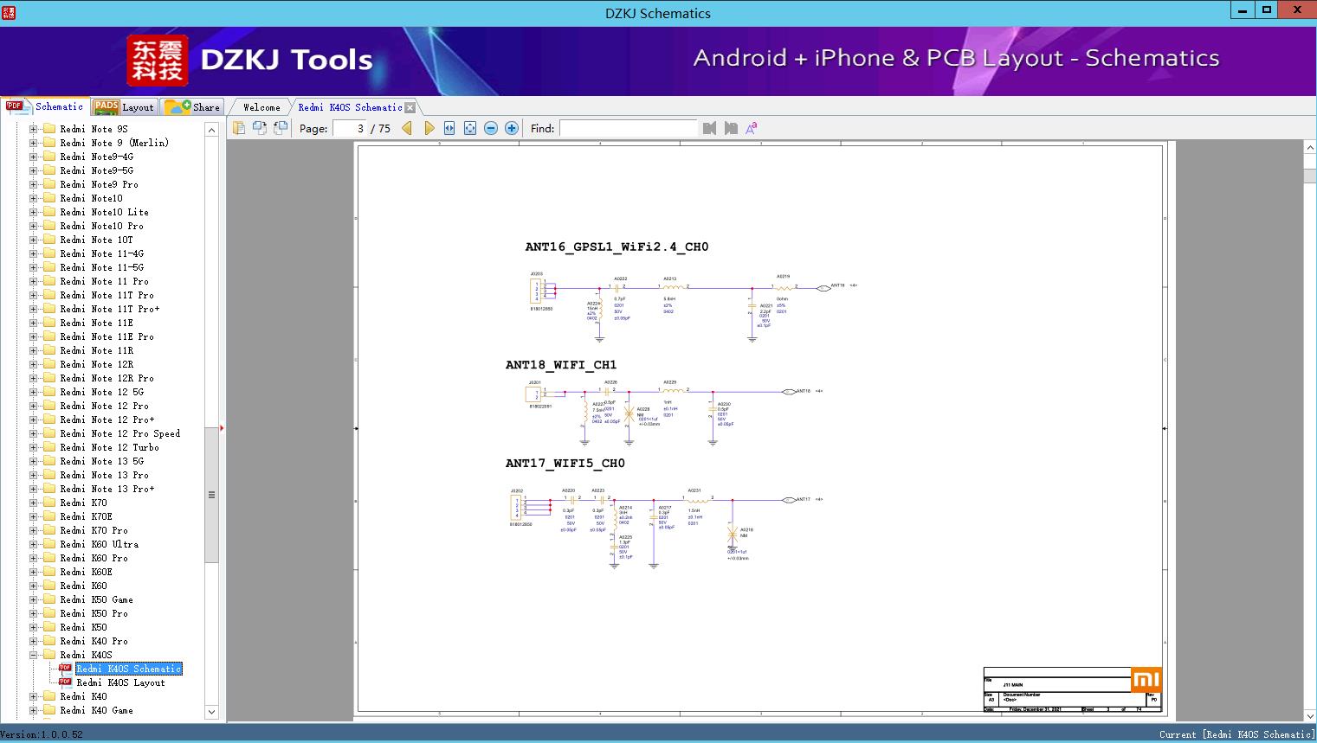Find the next search match
This screenshot has width=1317, height=743.
point(731,128)
